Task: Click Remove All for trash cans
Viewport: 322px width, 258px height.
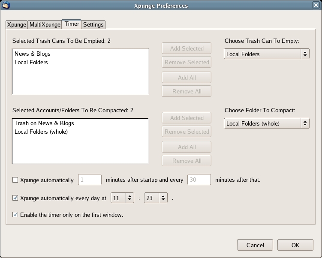Action: 187,91
